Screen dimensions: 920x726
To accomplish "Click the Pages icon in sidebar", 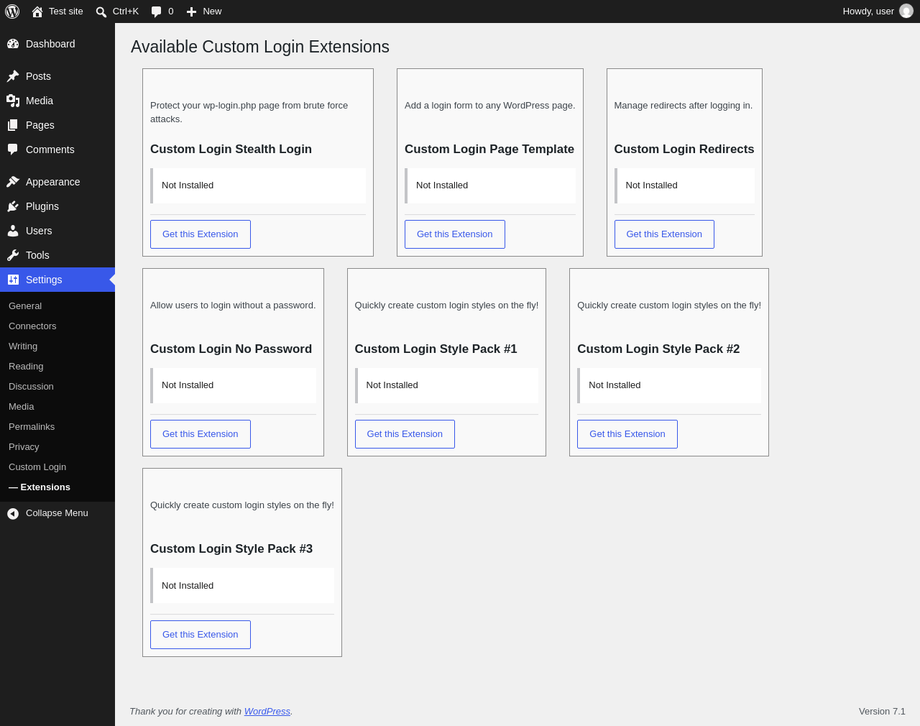I will tap(13, 125).
